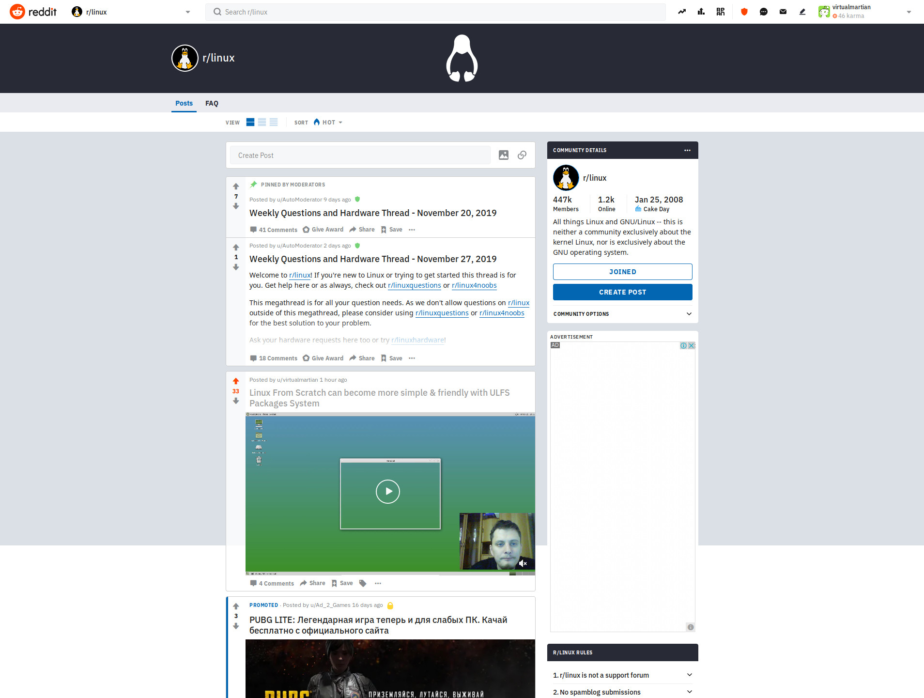
Task: Unmute the video with speaker icon
Action: 523,563
